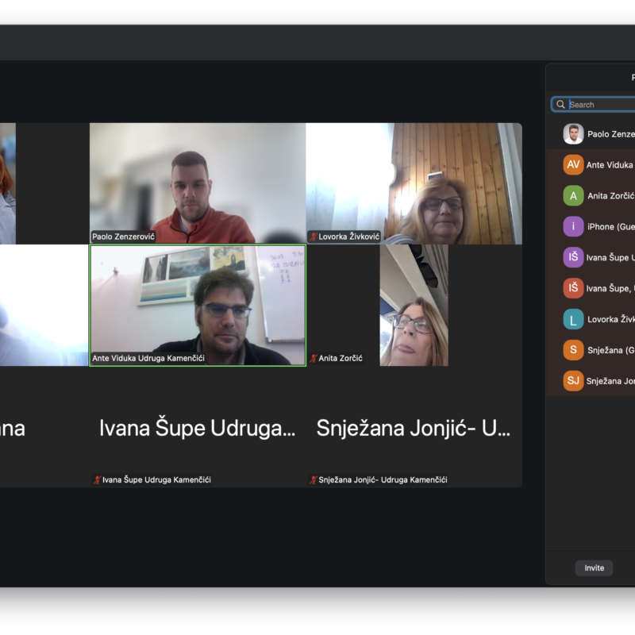Select the red IŠ avatar in participants list
635x635 pixels.
(x=573, y=288)
